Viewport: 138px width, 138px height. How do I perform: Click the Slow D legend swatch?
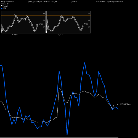(2, 4)
